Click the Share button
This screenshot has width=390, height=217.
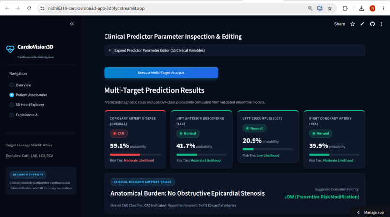(x=339, y=24)
